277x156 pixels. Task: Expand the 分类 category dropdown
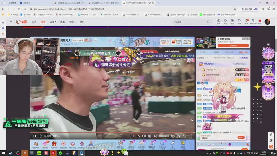(53, 22)
